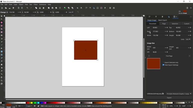Viewport: 193px width, 108px height.
Task: Switch to Align and Distribute panel tab icon
Action: point(163,17)
